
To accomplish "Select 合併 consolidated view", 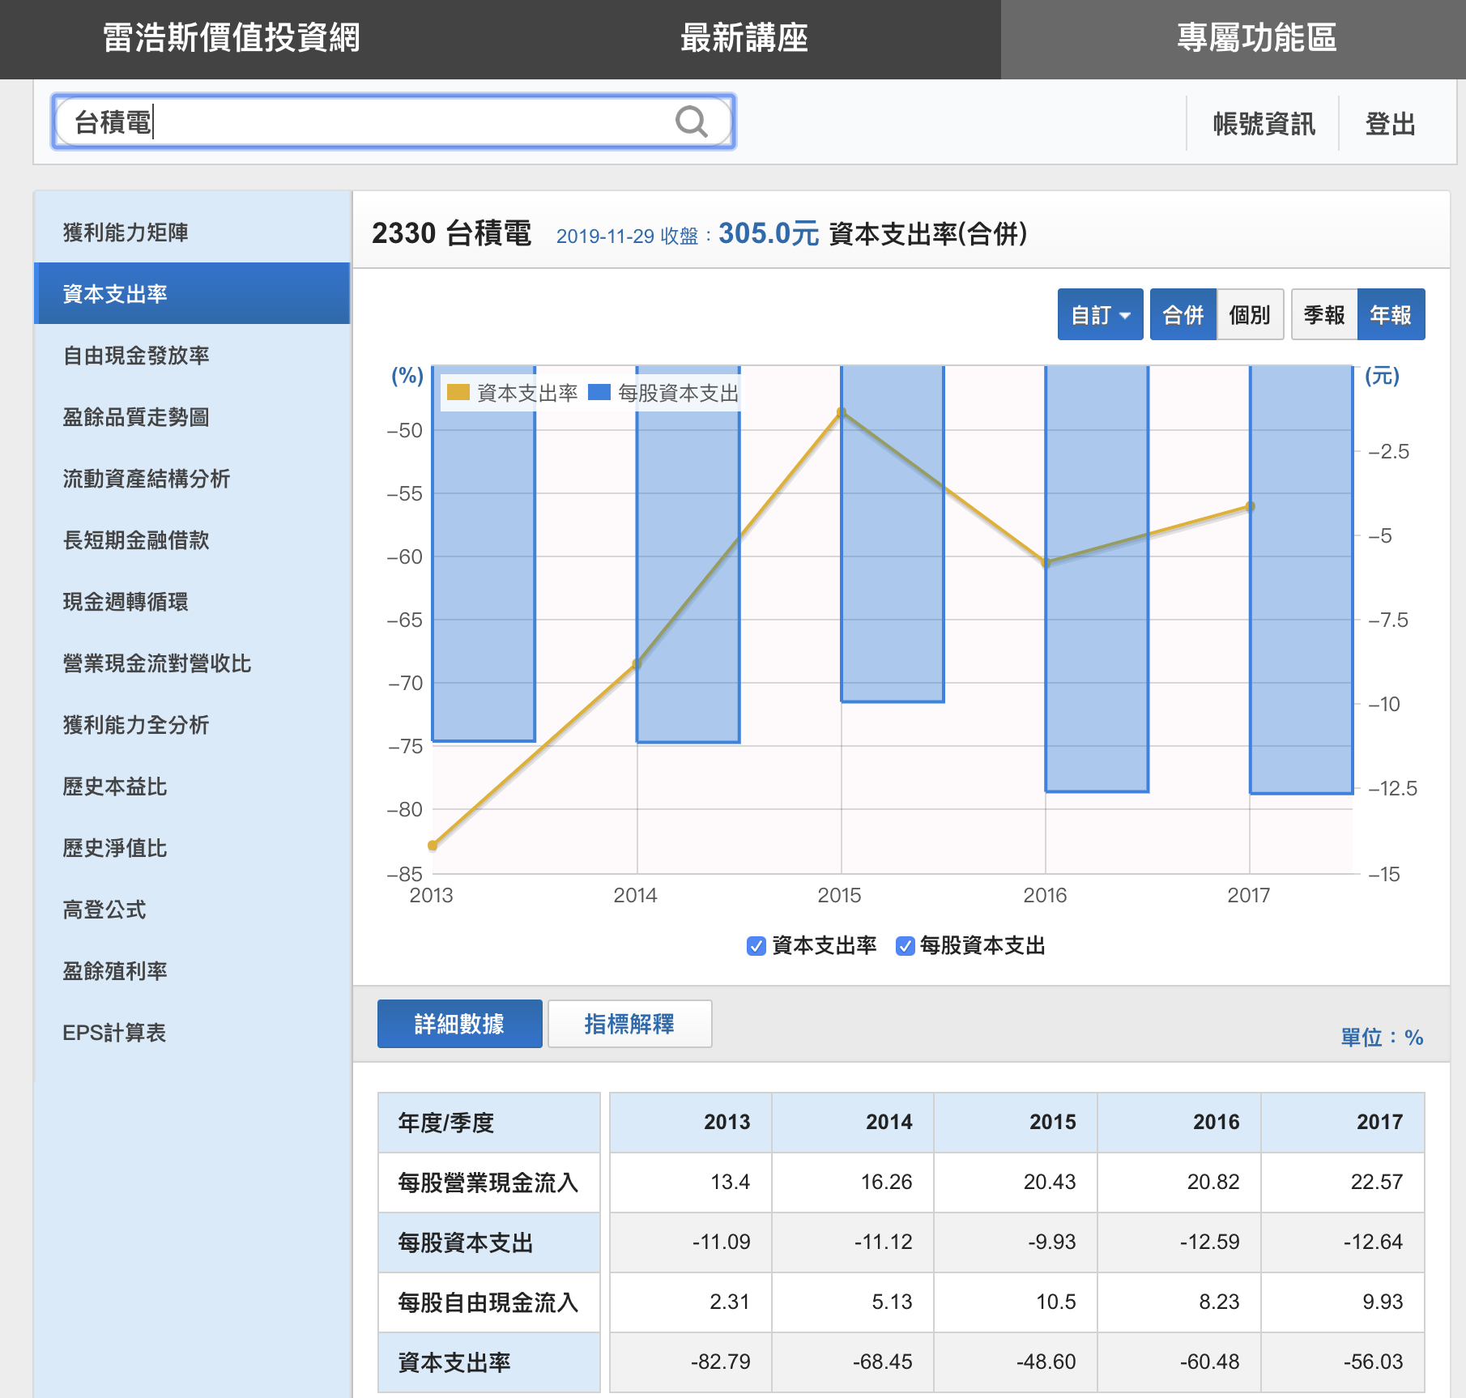I will tap(1183, 315).
